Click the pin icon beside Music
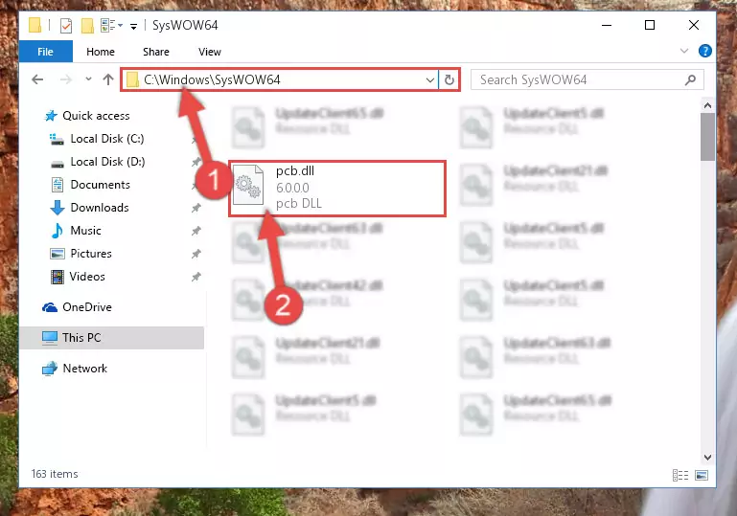The width and height of the screenshot is (737, 516). (196, 231)
